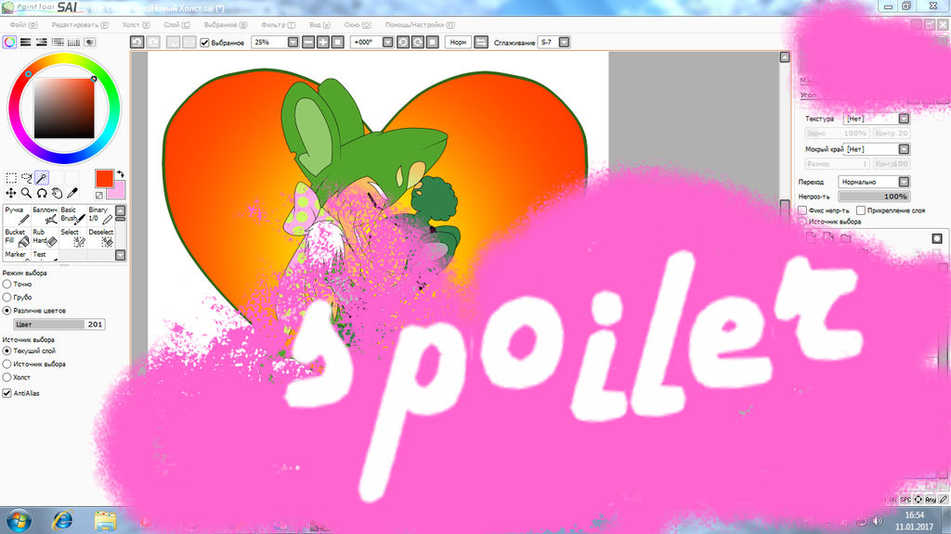The width and height of the screenshot is (951, 534).
Task: Show the HSV sliders panel
Action: [41, 42]
